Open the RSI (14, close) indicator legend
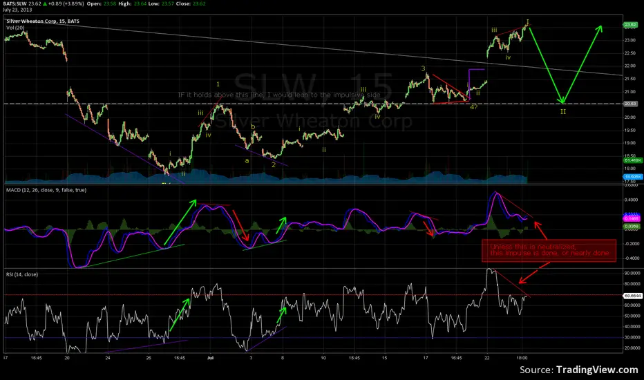 point(22,274)
